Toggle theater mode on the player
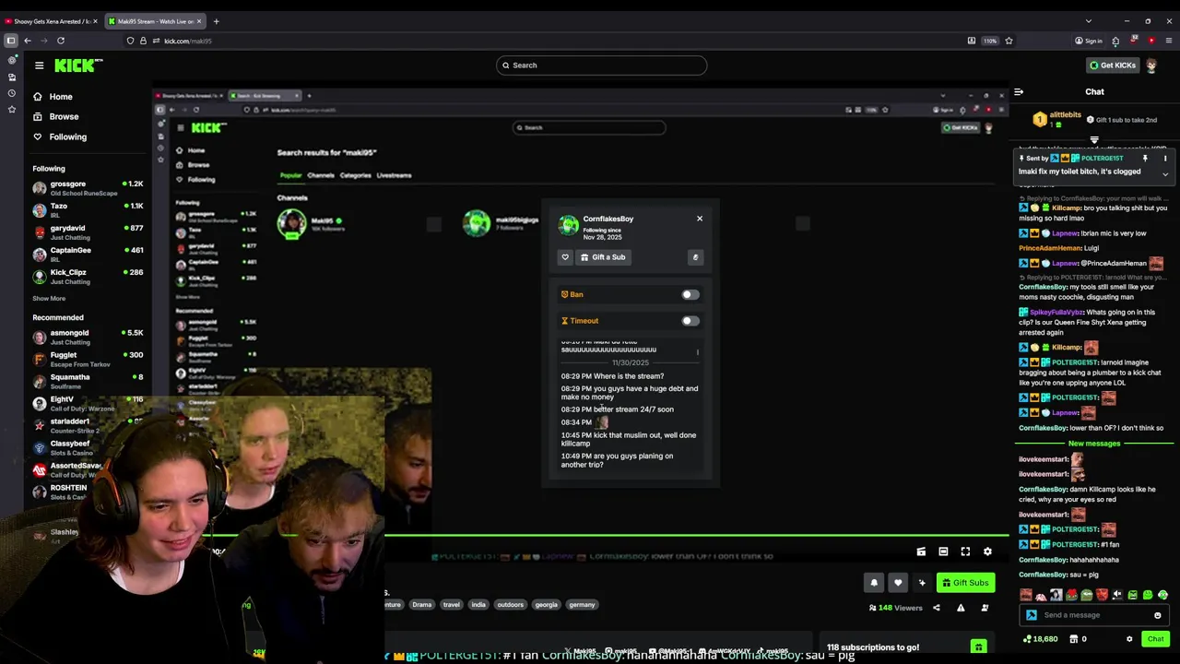Image resolution: width=1180 pixels, height=664 pixels. coord(943,551)
